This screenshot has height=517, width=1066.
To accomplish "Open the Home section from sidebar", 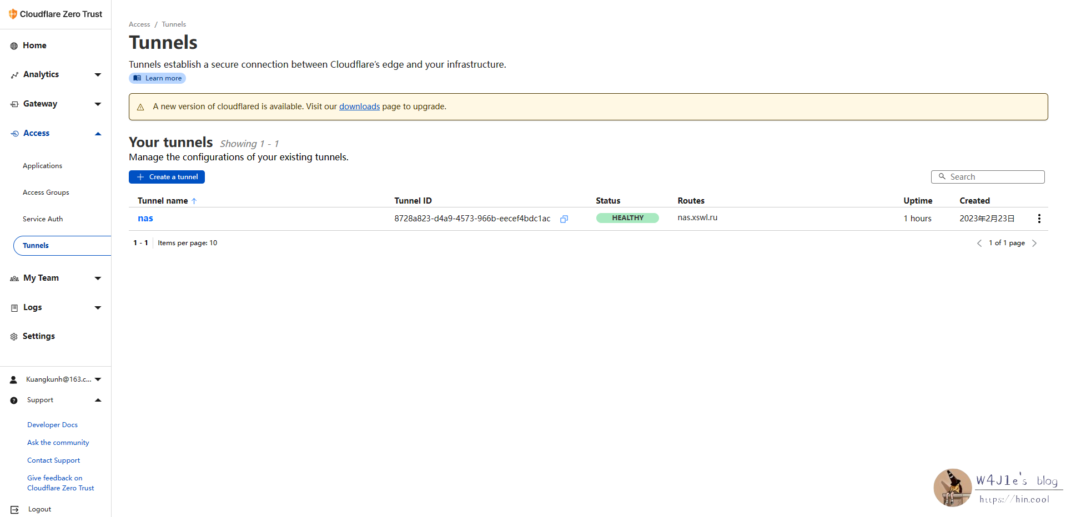I will [34, 45].
